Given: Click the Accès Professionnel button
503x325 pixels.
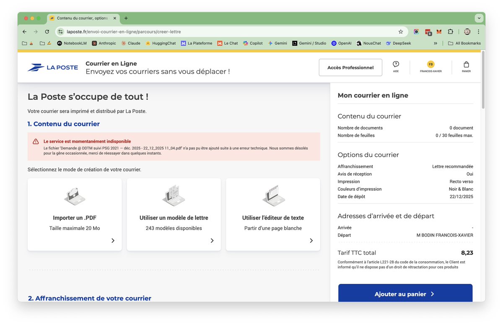Looking at the screenshot, I should (x=350, y=68).
